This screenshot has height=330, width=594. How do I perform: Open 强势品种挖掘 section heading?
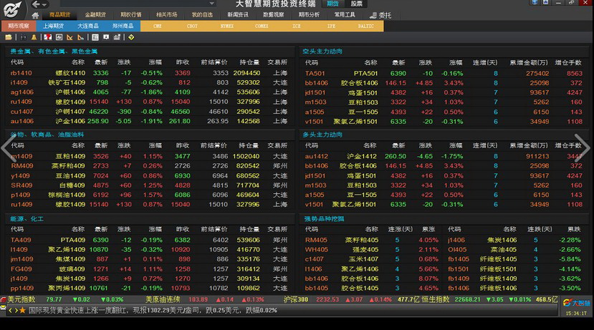pyautogui.click(x=325, y=219)
